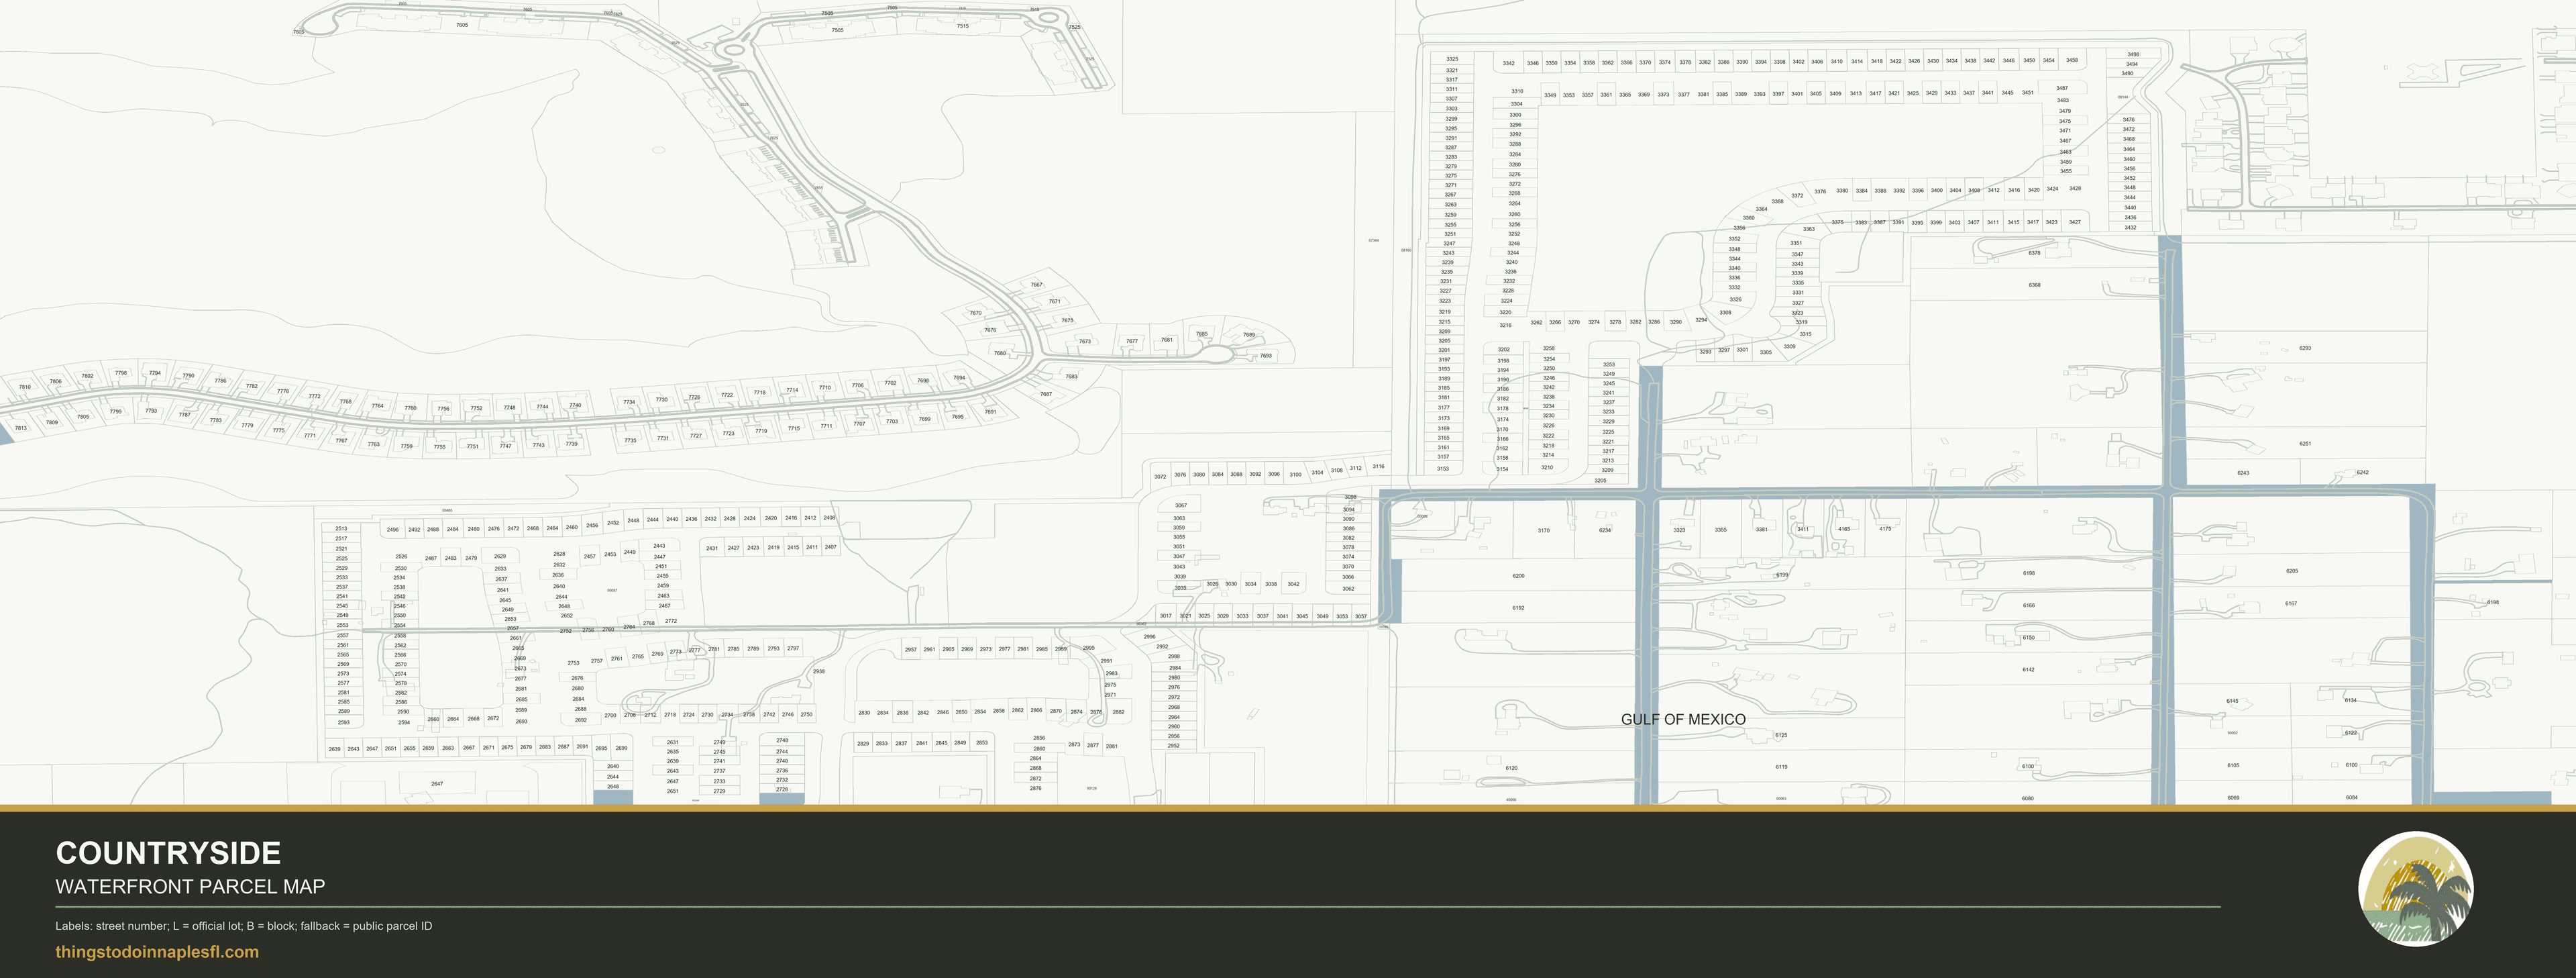Select parcel 6167 on the map
The height and width of the screenshot is (978, 2576).
click(2291, 603)
